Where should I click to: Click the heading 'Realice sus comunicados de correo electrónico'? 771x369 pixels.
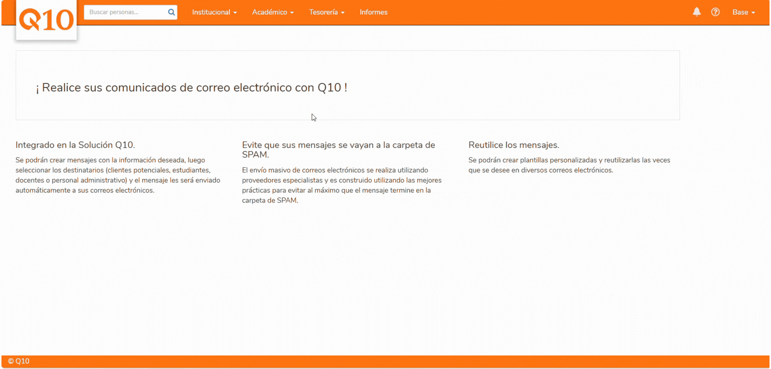coord(192,87)
